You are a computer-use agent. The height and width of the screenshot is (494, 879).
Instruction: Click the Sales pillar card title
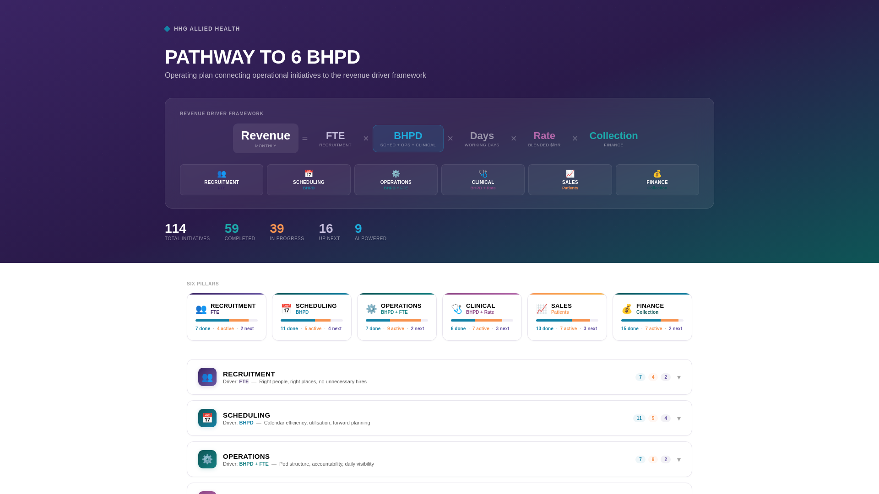pyautogui.click(x=561, y=306)
